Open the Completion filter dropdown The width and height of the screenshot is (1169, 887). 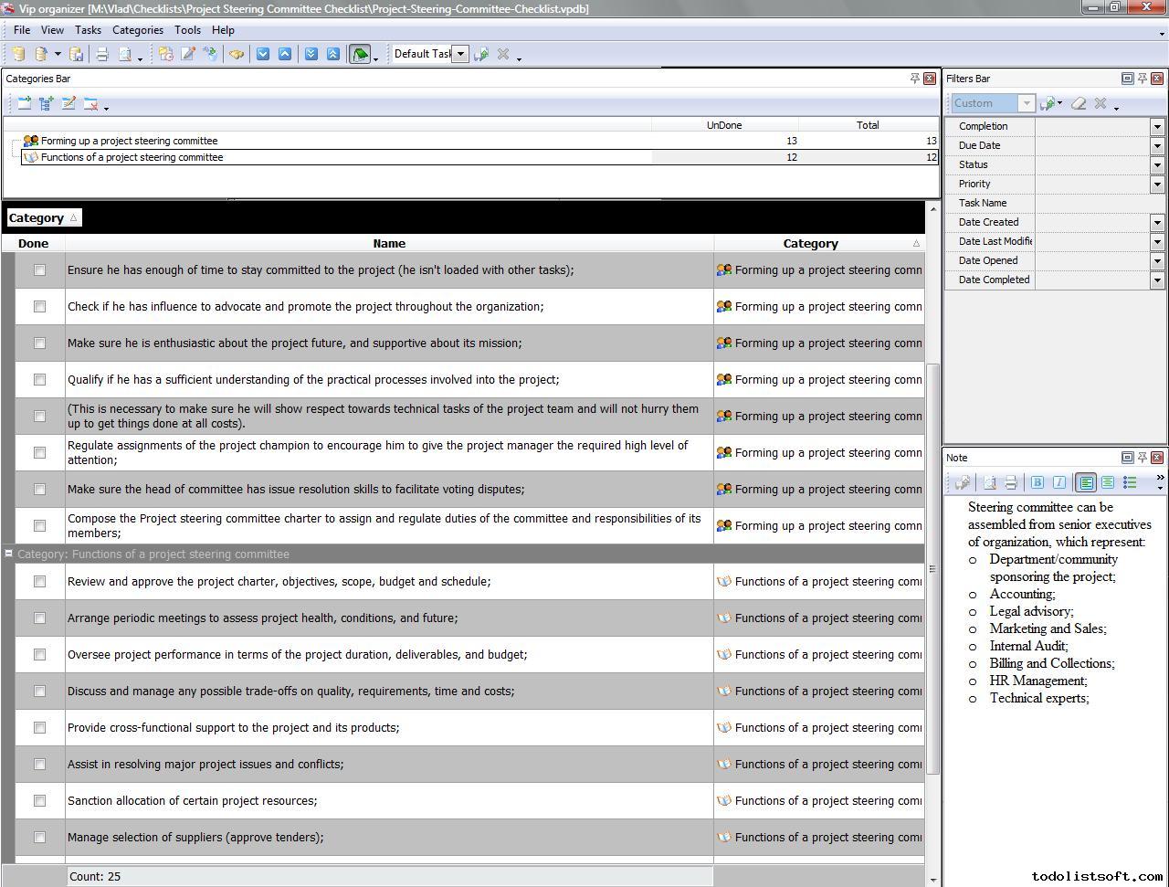point(1157,126)
